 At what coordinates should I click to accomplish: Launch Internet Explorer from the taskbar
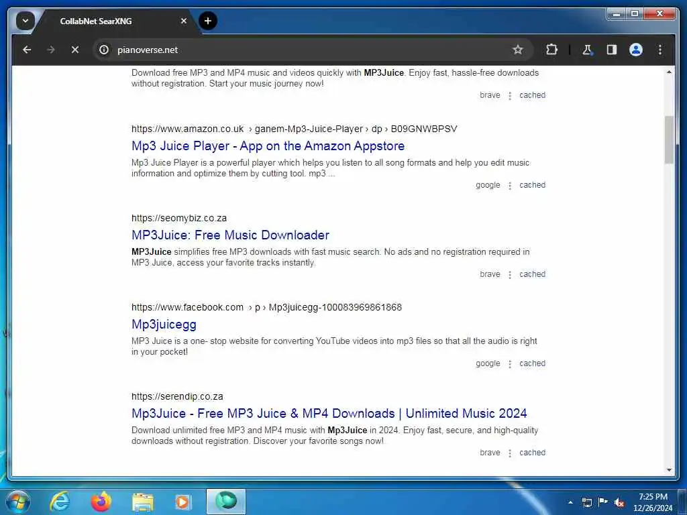click(60, 502)
